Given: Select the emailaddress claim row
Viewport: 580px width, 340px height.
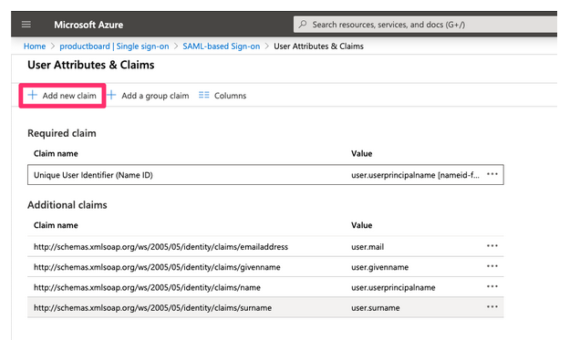Looking at the screenshot, I should [265, 246].
